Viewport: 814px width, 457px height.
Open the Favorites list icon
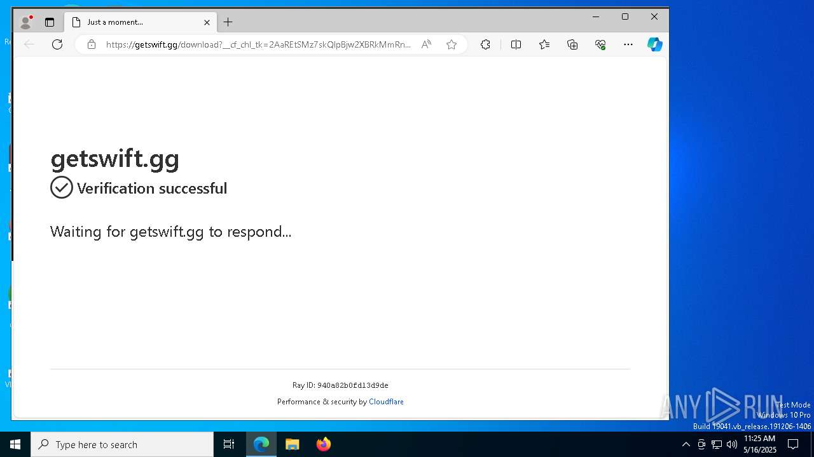point(544,44)
